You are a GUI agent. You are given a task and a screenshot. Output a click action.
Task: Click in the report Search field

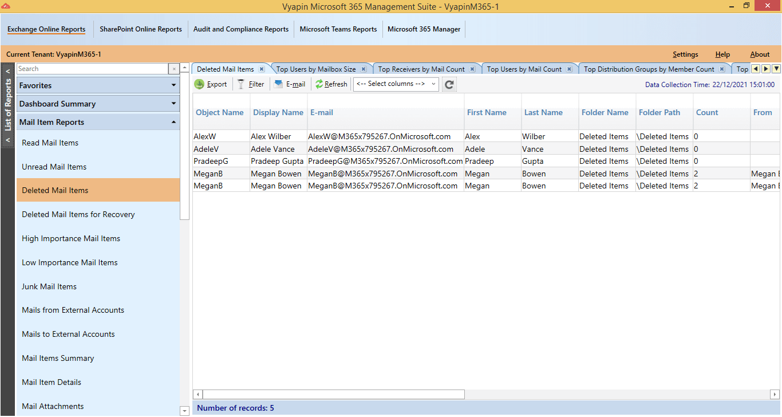[92, 69]
